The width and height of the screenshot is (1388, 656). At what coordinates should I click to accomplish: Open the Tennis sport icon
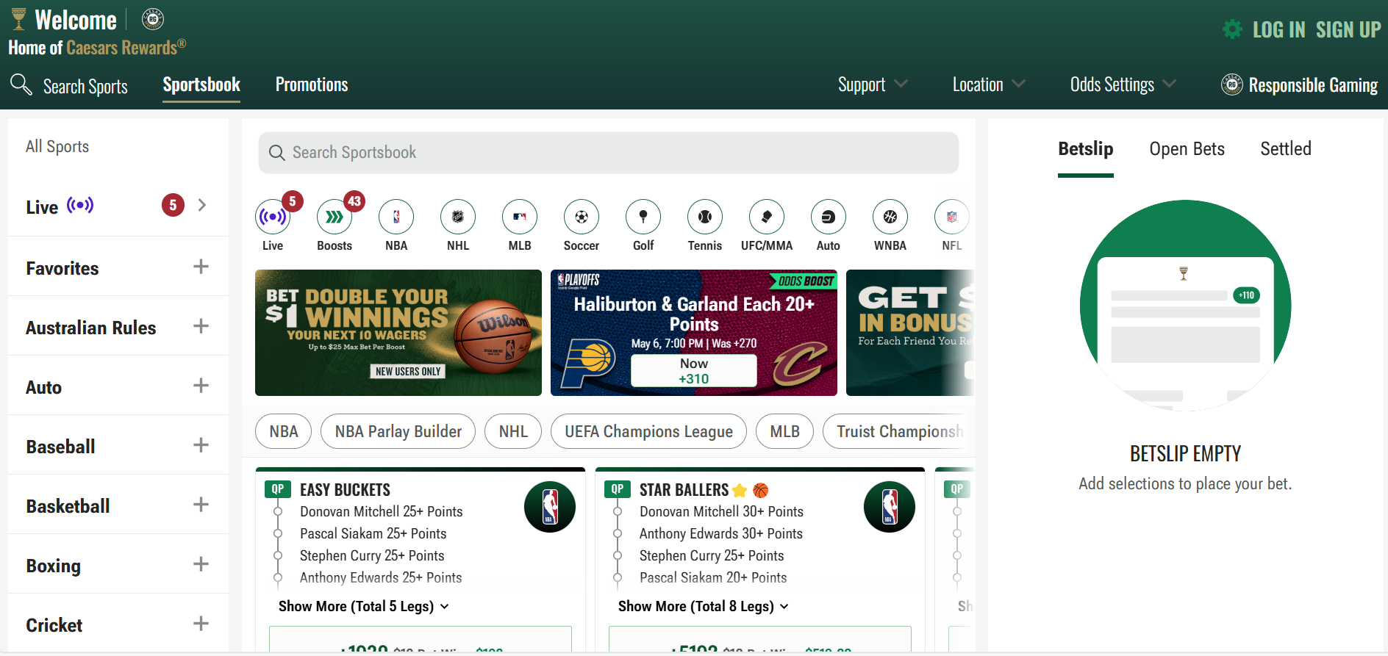(705, 217)
